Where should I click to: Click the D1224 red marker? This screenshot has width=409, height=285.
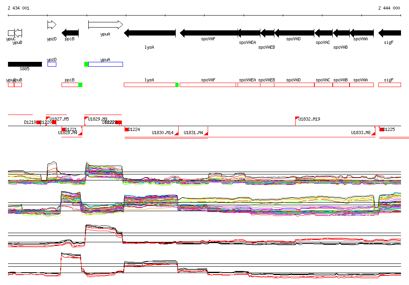tap(127, 129)
